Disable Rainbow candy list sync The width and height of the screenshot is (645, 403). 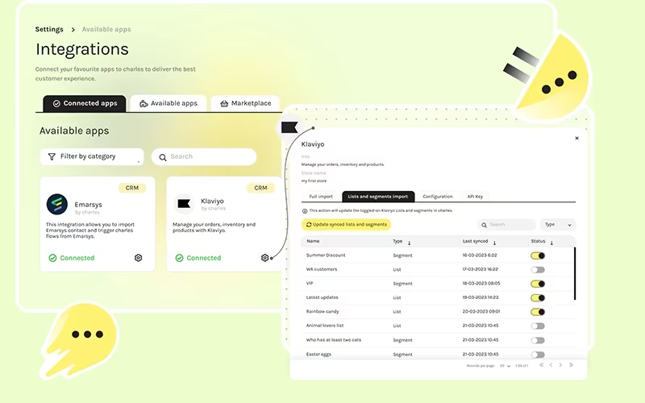[x=538, y=312]
